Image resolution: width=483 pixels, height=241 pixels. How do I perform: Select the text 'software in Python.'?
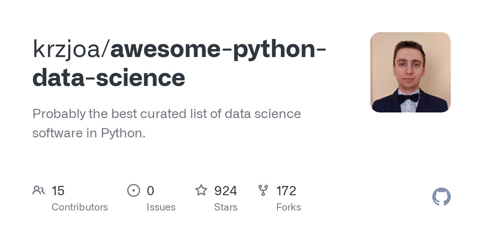[x=89, y=133]
